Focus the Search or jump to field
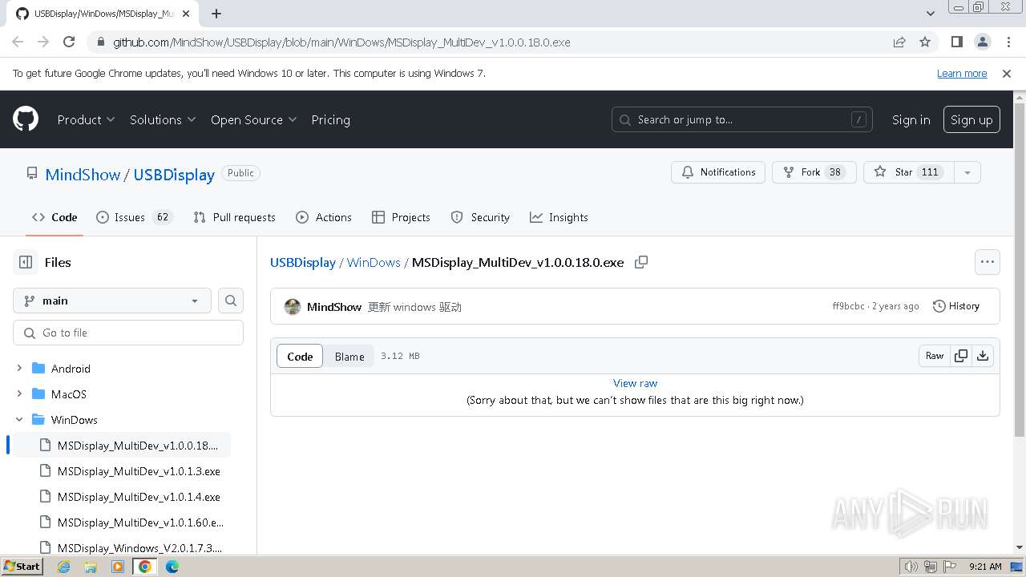 coord(741,119)
